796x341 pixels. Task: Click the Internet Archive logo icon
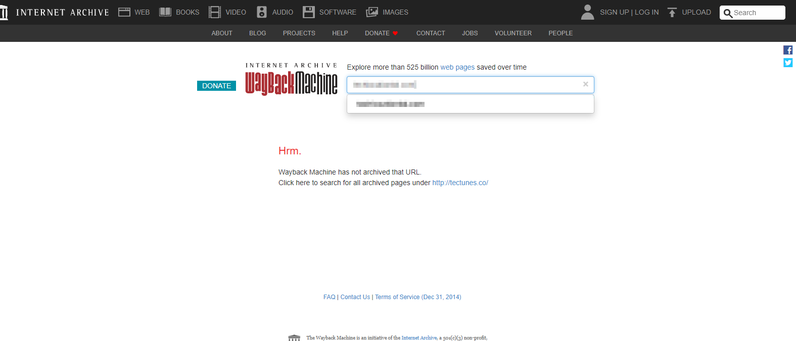[x=4, y=12]
